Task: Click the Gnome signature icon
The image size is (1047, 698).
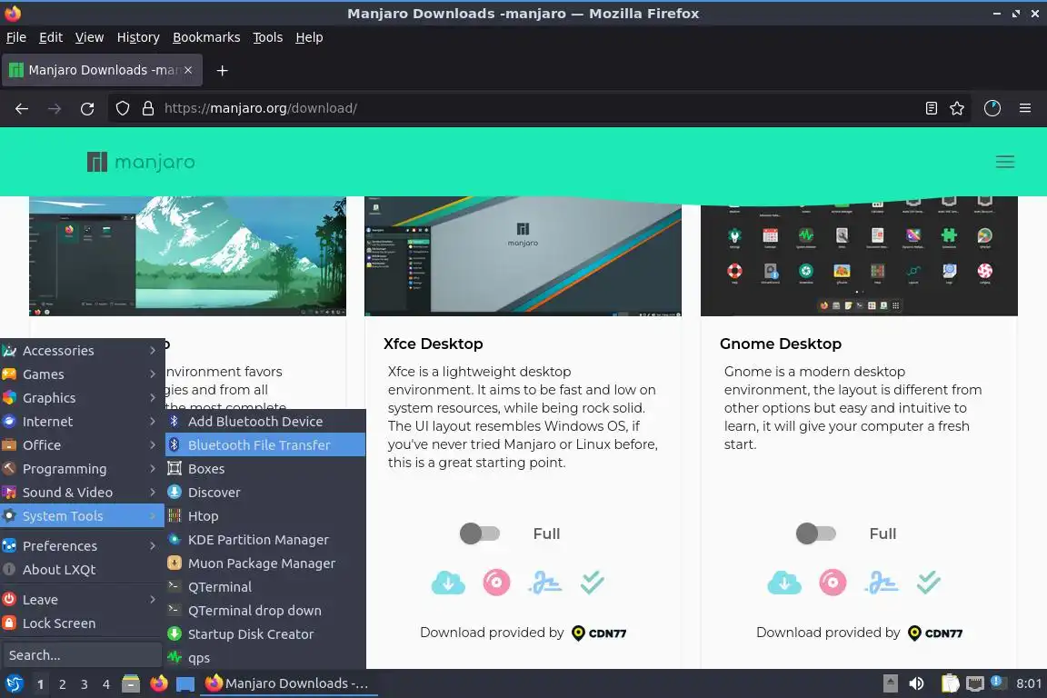Action: click(882, 583)
